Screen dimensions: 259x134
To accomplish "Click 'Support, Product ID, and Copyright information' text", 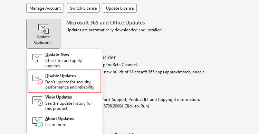I will 156,100.
